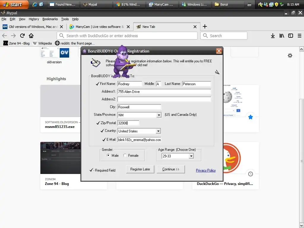Close the Old versions of Windows tab
The image size is (304, 228).
click(61, 27)
